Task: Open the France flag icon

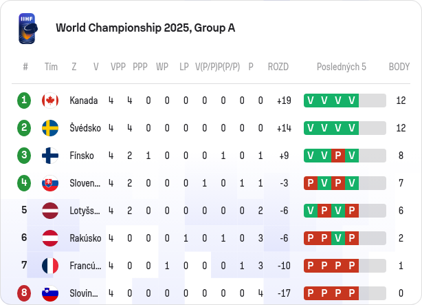Action: click(50, 266)
